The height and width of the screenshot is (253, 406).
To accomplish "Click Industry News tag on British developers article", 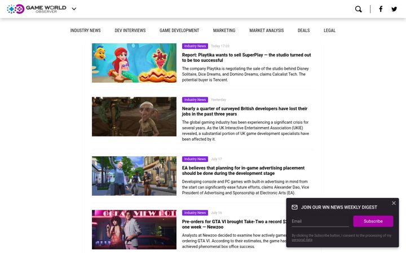I will pos(195,100).
